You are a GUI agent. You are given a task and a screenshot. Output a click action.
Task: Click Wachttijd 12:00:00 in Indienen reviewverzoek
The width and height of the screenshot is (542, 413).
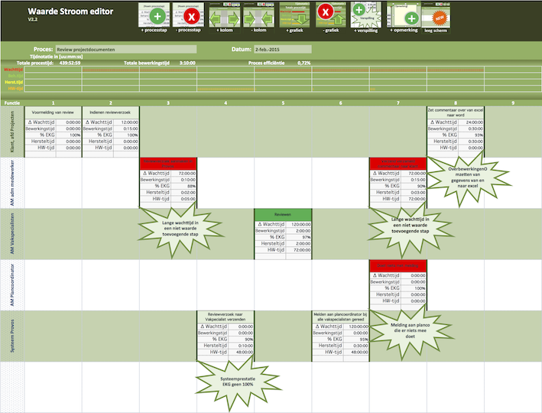click(126, 122)
